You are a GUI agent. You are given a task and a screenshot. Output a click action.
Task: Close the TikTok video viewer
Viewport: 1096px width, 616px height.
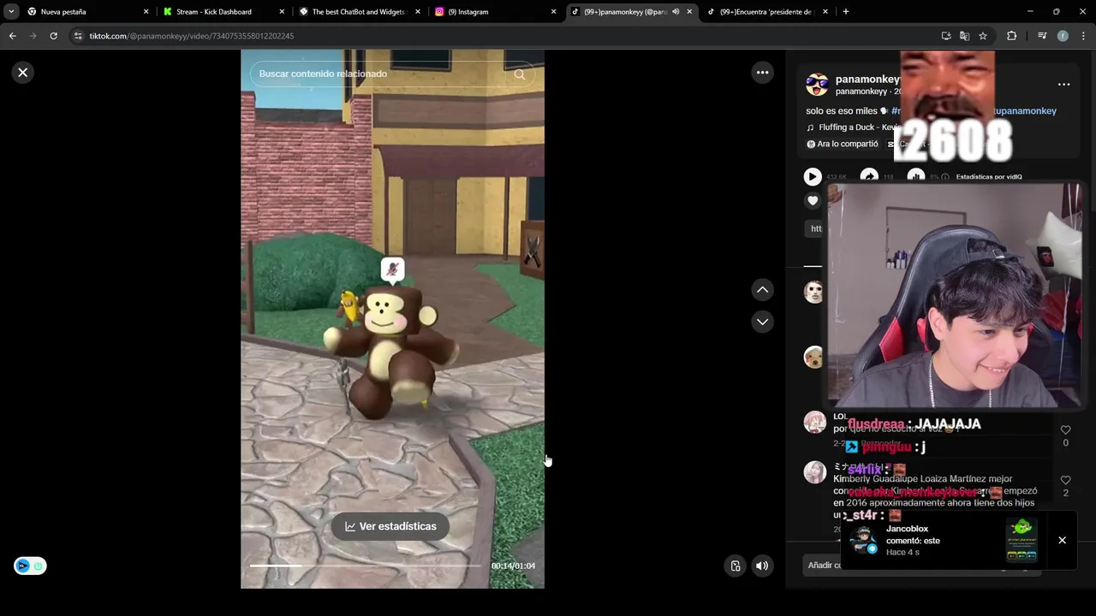(23, 73)
